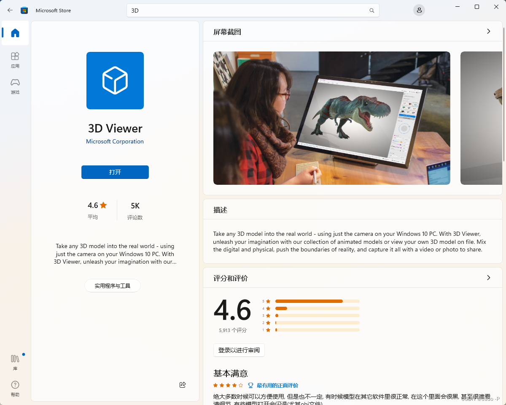
Task: Click the 基本满意 review title
Action: pyautogui.click(x=231, y=373)
